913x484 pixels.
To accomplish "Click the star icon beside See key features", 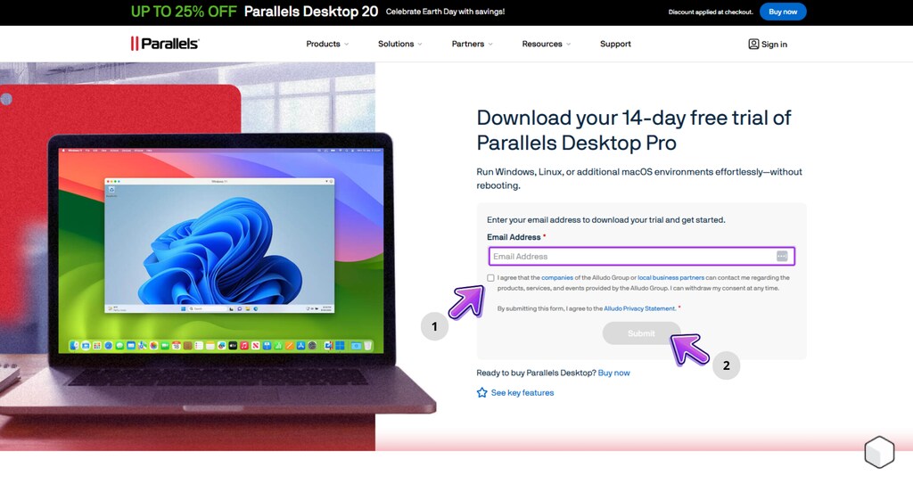I will tap(482, 393).
